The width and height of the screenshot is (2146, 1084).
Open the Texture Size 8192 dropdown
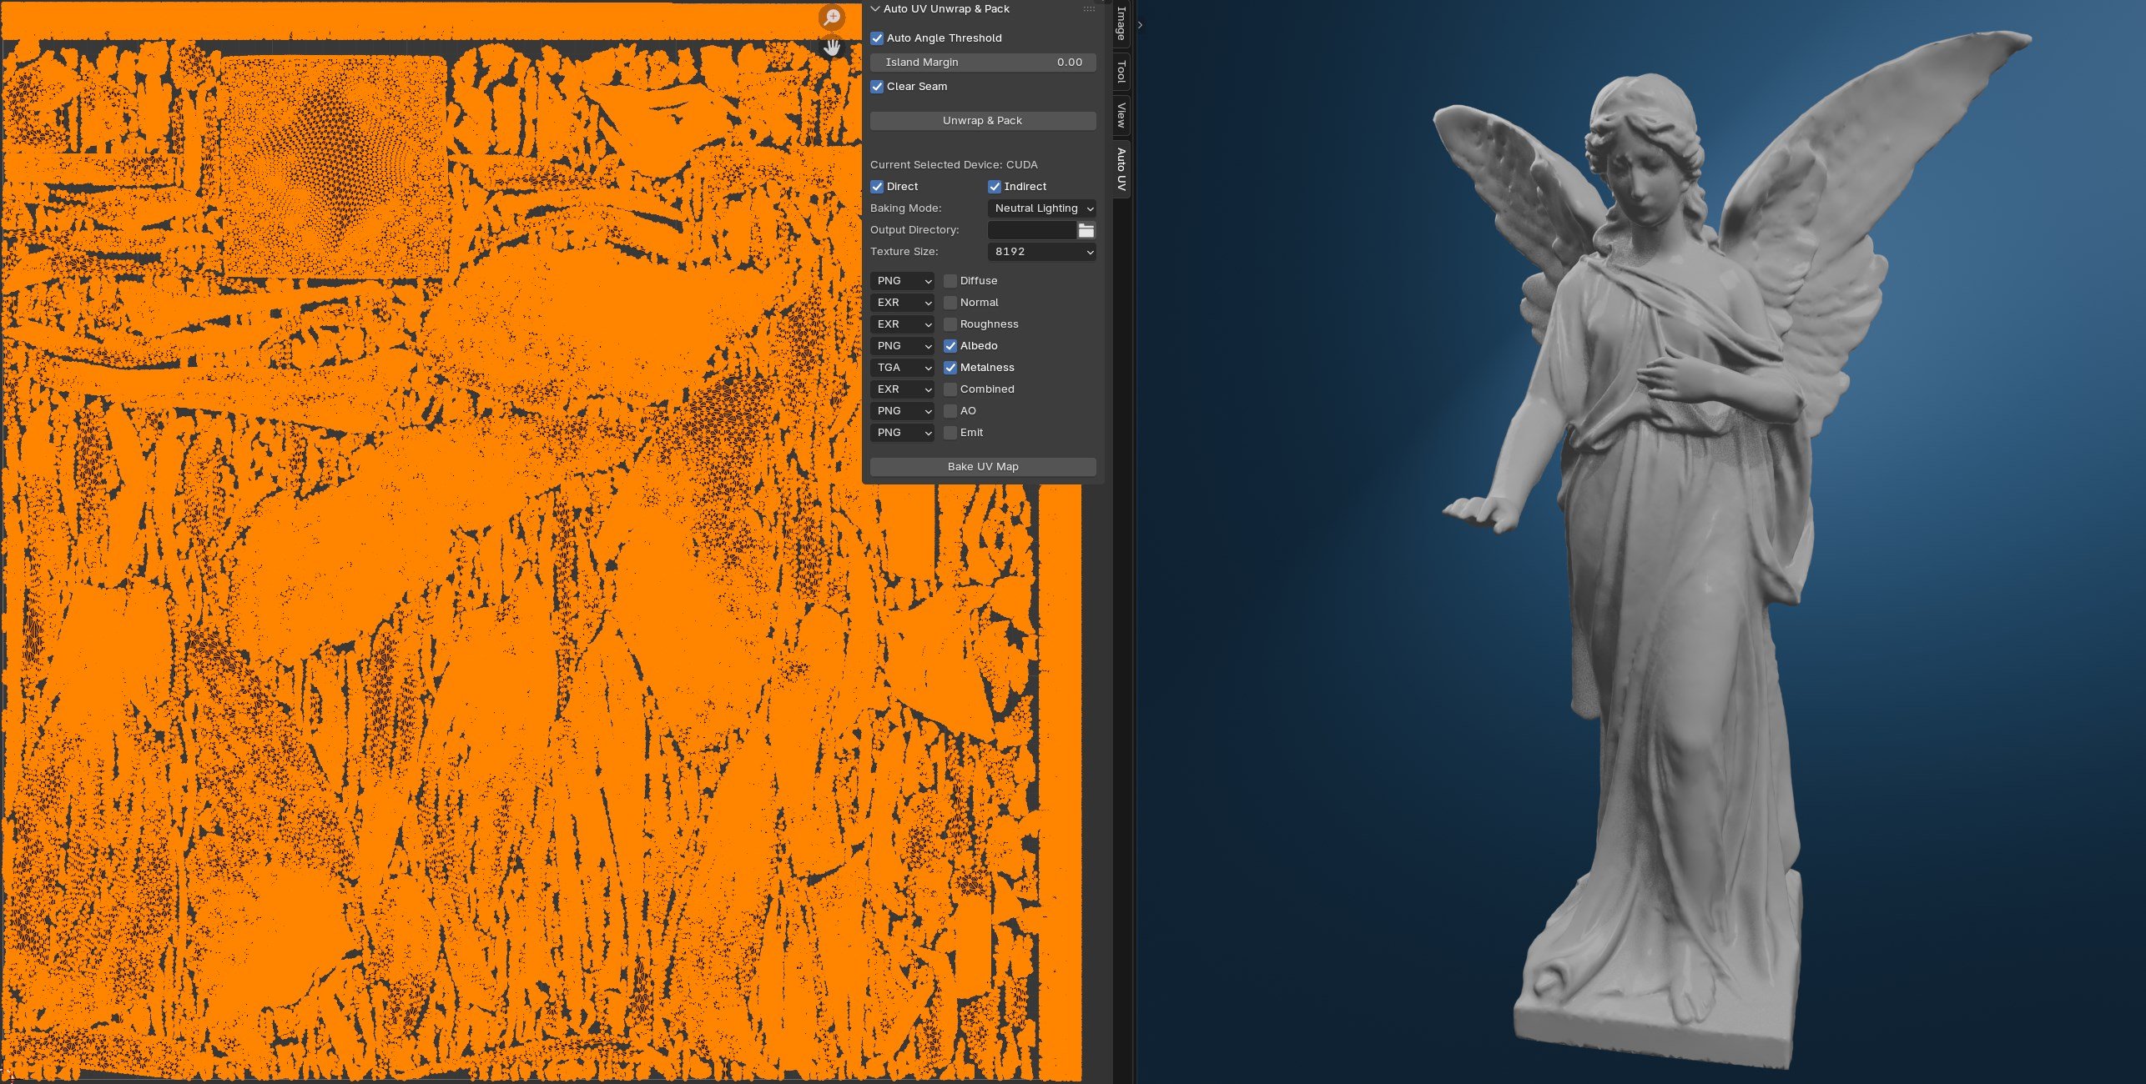point(1042,252)
